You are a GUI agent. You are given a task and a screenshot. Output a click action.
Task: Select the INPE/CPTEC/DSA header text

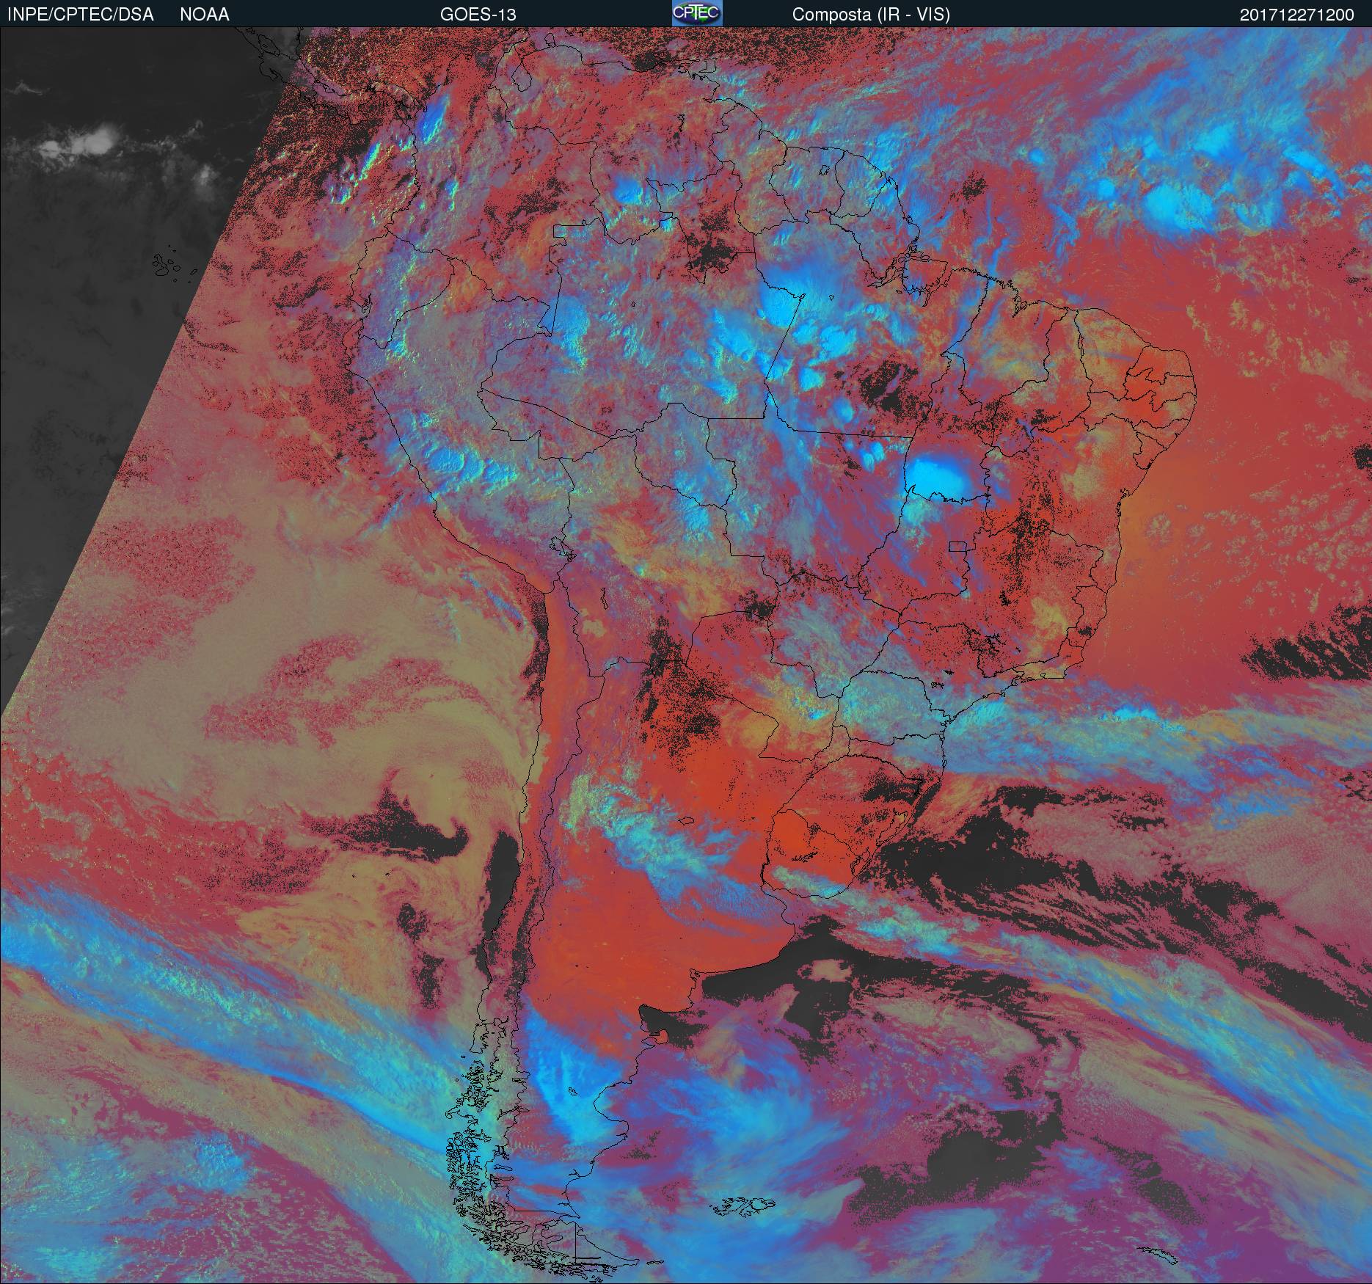click(81, 15)
